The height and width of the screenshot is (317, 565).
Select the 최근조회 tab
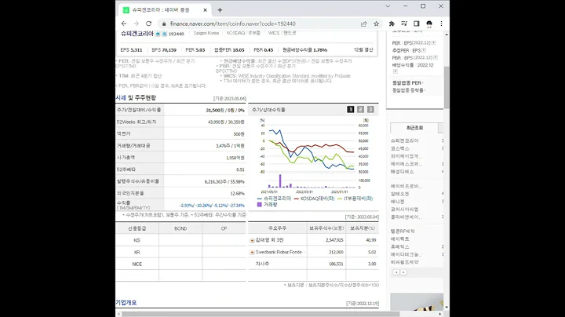(414, 128)
